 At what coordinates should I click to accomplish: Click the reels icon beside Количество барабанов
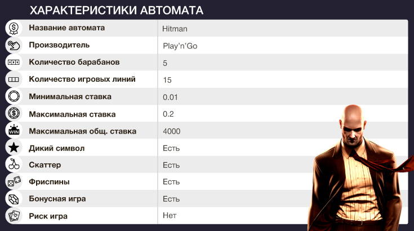click(x=13, y=62)
